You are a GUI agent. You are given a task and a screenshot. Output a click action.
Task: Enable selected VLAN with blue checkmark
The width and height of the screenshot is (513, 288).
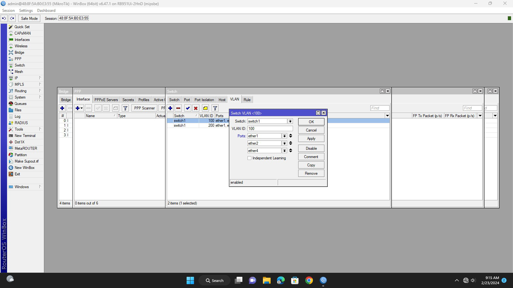[188, 108]
